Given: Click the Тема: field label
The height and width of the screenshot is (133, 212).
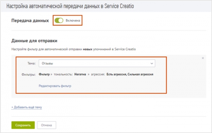Looking at the screenshot, I should click(31, 64).
